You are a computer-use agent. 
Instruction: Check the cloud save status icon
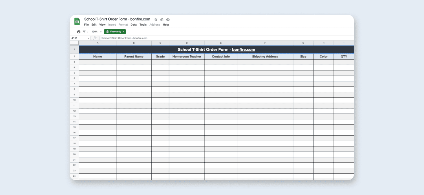coord(168,19)
